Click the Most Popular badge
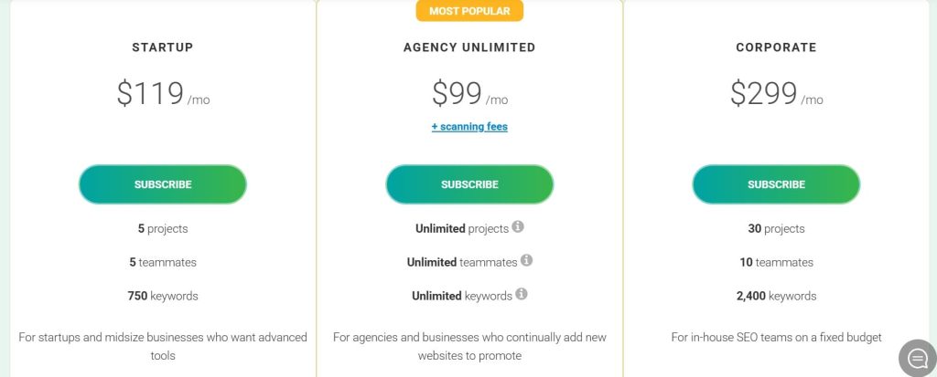This screenshot has height=377, width=937. (469, 11)
